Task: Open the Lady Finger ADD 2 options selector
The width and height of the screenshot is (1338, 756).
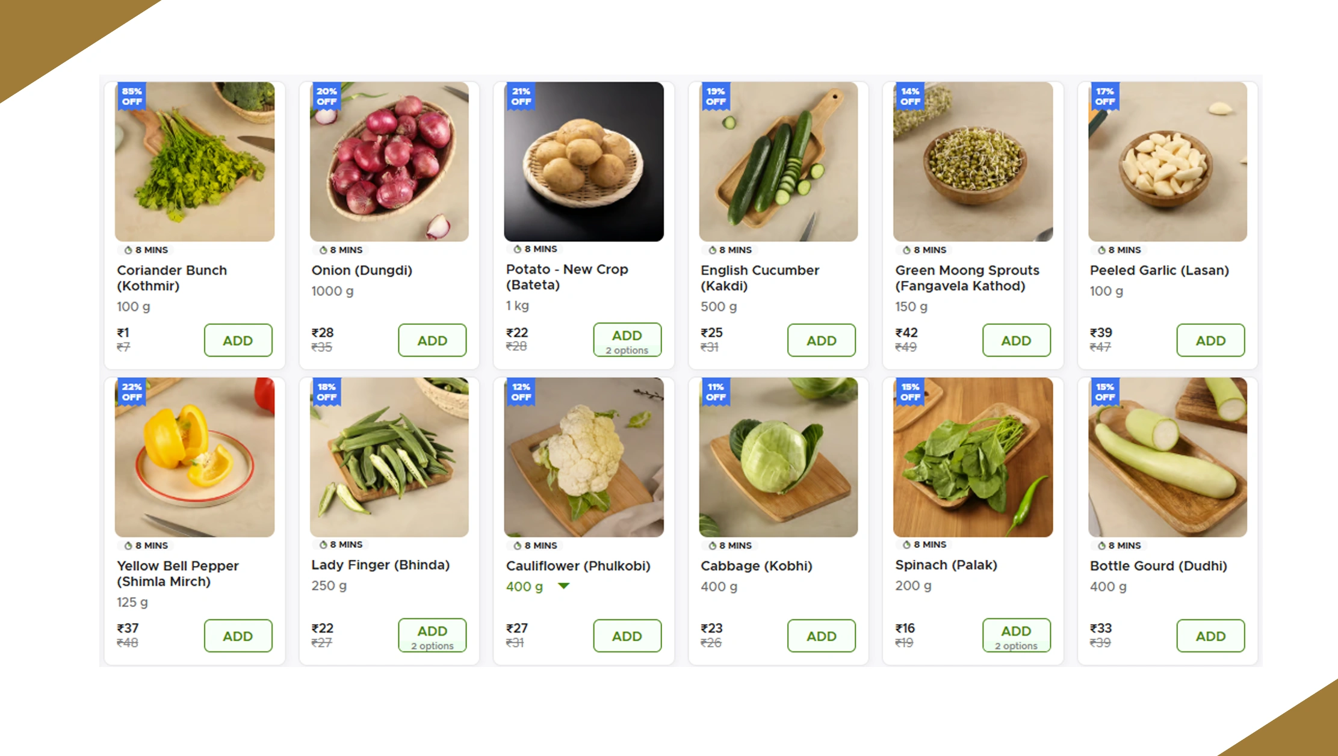Action: 432,636
